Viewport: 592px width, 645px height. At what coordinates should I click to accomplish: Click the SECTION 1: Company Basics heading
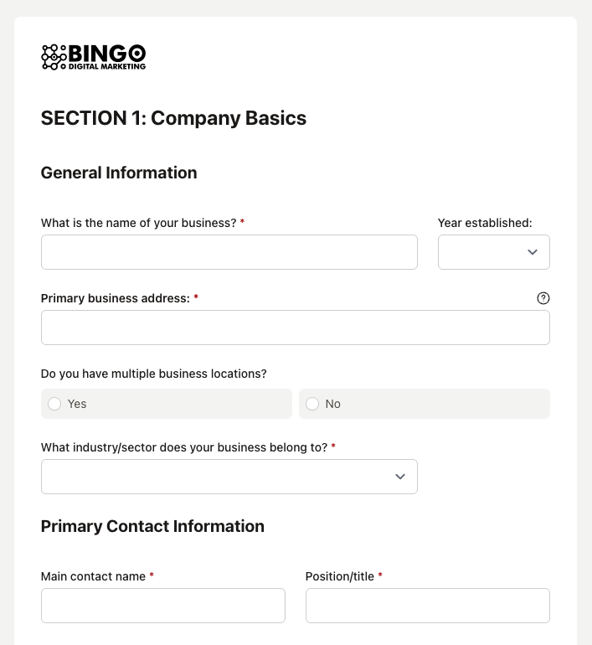[173, 118]
